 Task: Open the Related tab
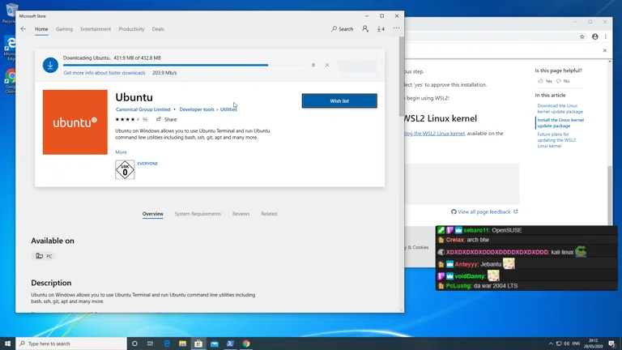[269, 214]
